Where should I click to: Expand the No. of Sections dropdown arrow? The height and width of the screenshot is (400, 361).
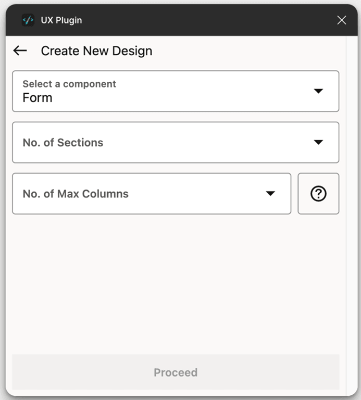pos(319,142)
